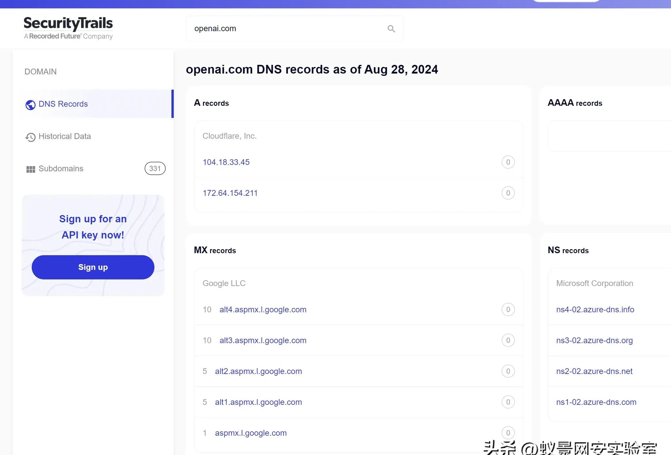Click count badge beside alt1.aspmx.l.google.com
671x455 pixels.
508,402
